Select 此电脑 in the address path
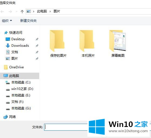 [x=42, y=11]
